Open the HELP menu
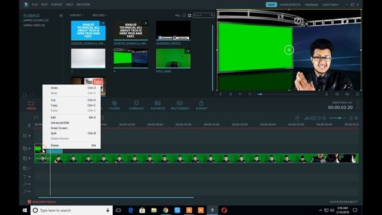 pyautogui.click(x=69, y=5)
